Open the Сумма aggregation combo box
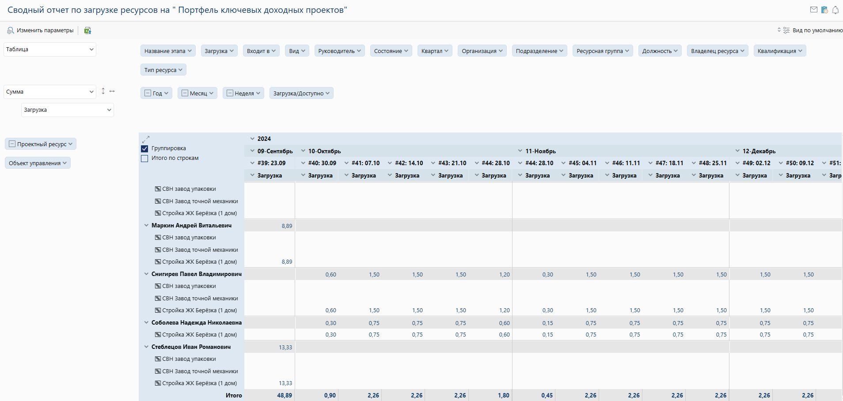 tap(49, 92)
